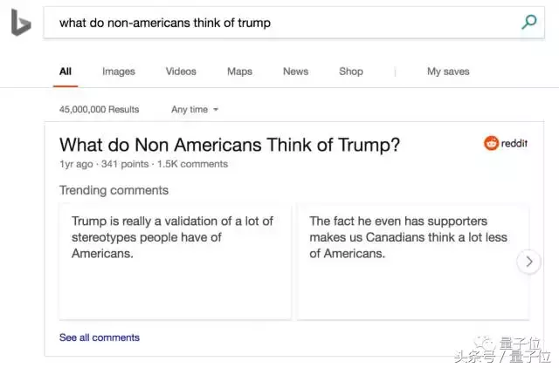This screenshot has width=559, height=368.
Task: Click the 1.5K comments text
Action: point(192,164)
